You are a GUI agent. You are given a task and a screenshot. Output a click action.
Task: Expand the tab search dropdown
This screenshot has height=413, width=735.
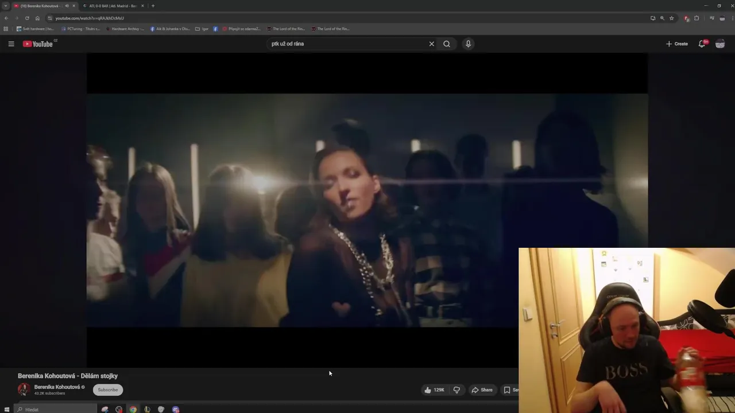pos(6,6)
